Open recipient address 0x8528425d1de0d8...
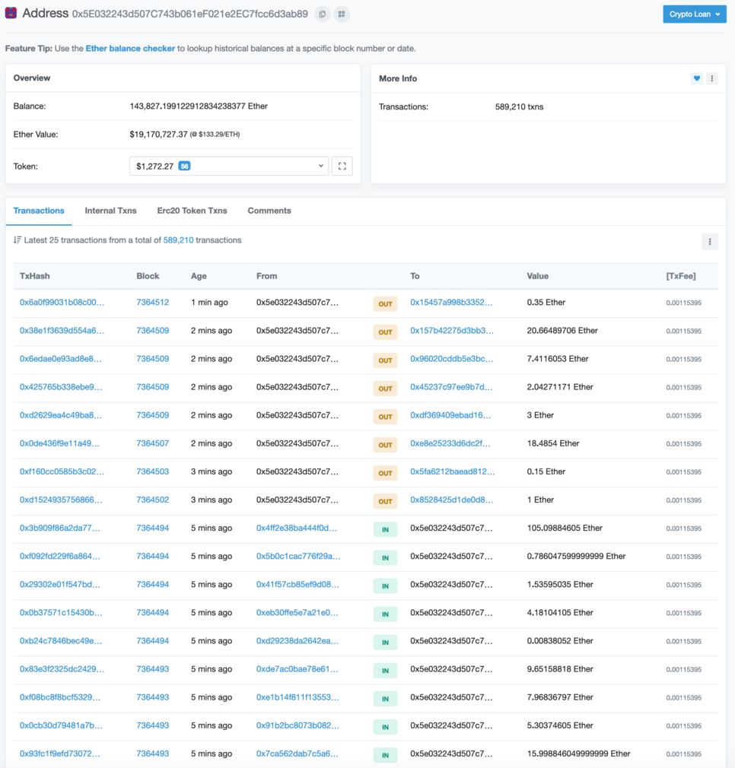 (452, 500)
